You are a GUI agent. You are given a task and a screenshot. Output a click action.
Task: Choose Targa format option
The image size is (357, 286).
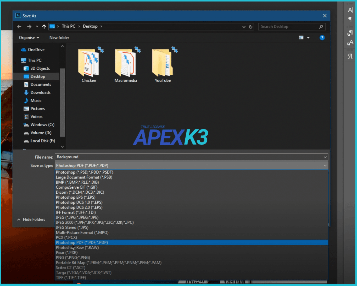(x=191, y=273)
